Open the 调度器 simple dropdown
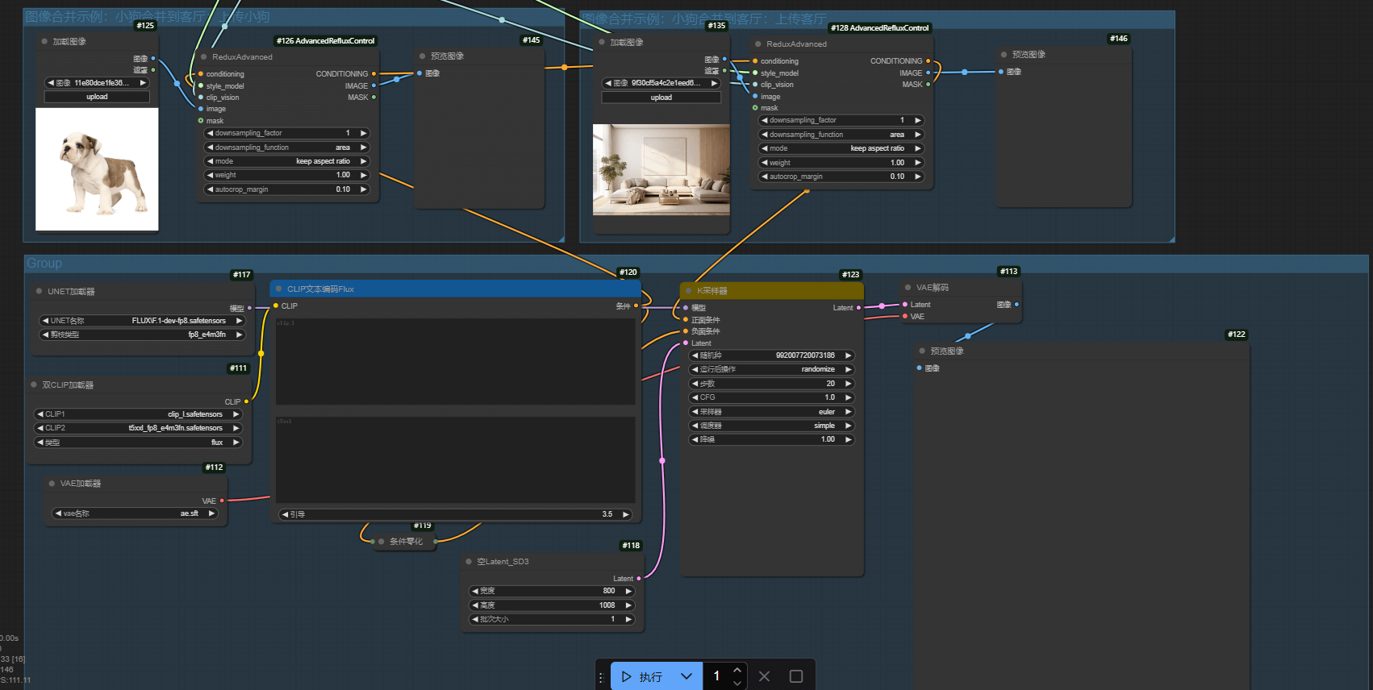The height and width of the screenshot is (690, 1373). point(771,426)
